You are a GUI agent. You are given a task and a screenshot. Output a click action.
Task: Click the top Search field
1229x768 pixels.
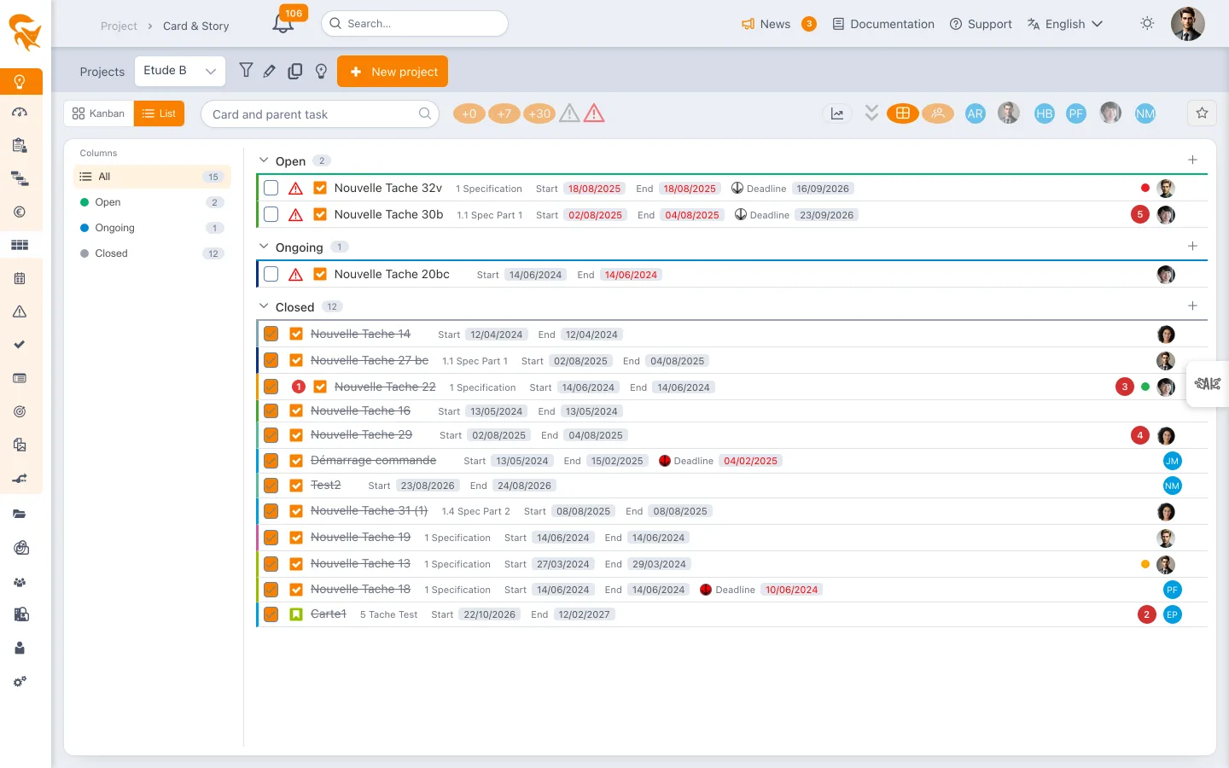(415, 24)
